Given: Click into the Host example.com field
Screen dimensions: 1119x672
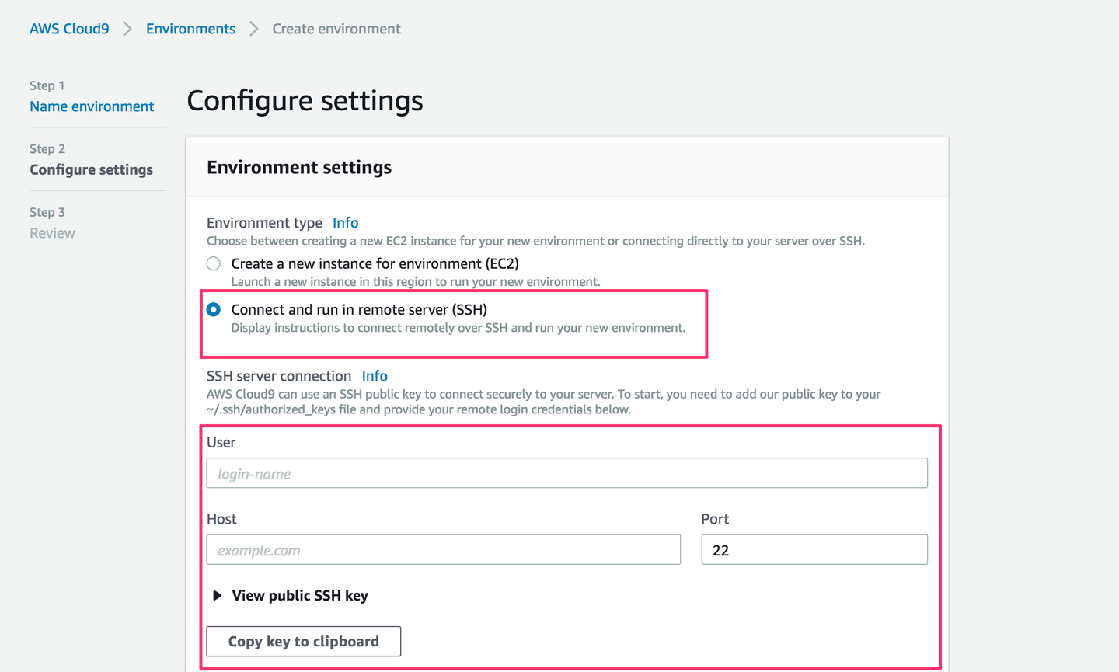Looking at the screenshot, I should pos(443,550).
